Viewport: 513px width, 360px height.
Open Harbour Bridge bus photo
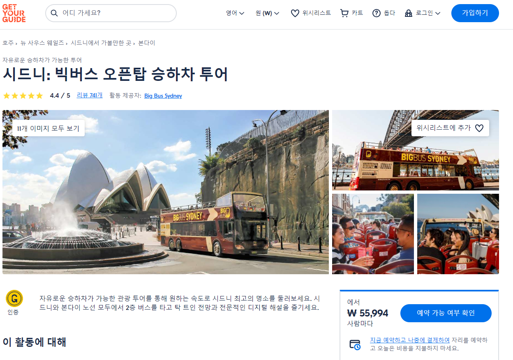click(416, 150)
